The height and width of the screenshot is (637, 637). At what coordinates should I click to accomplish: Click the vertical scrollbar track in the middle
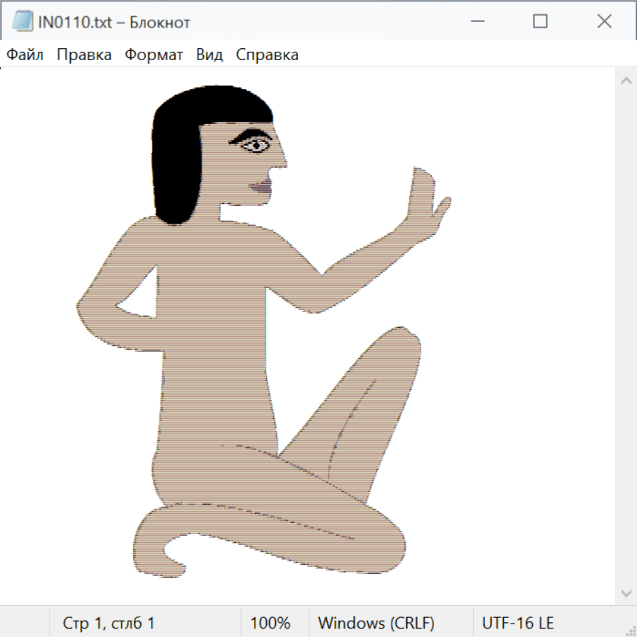[626, 336]
